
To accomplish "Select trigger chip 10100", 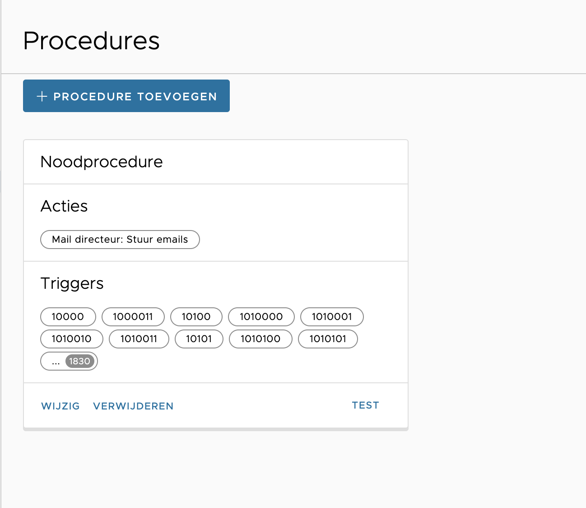I will [196, 317].
